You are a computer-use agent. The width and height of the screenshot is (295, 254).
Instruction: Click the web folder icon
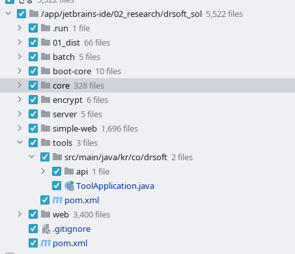pyautogui.click(x=46, y=214)
